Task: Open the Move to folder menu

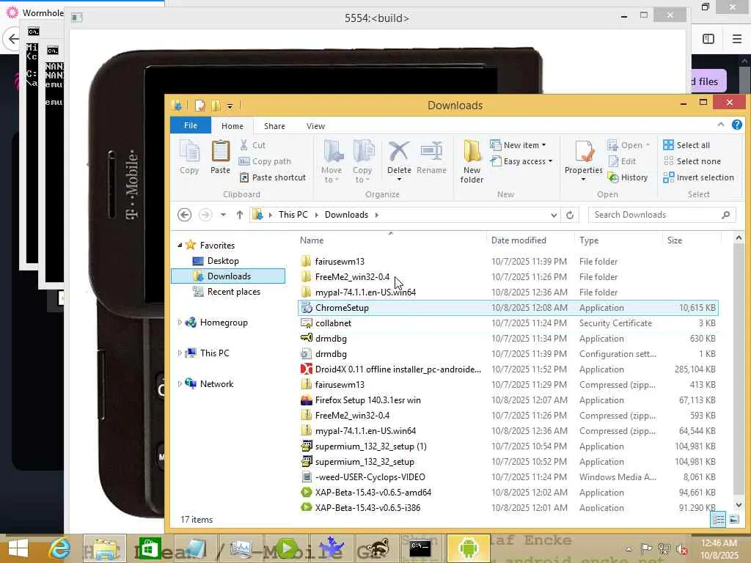Action: tap(331, 161)
